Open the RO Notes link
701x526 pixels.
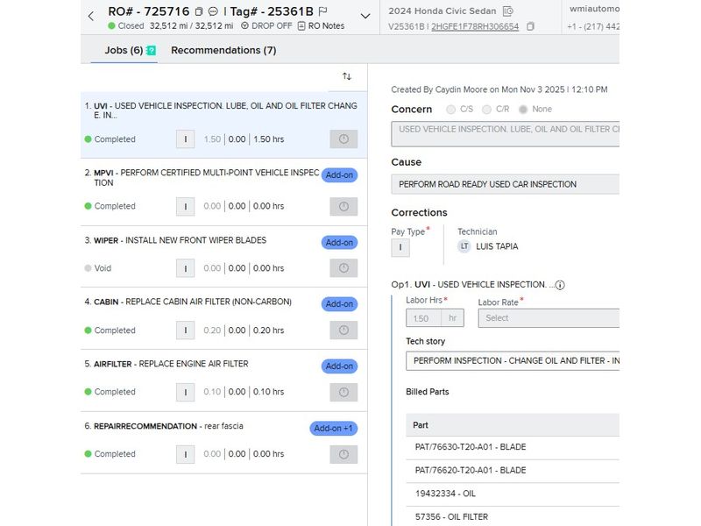tap(321, 26)
